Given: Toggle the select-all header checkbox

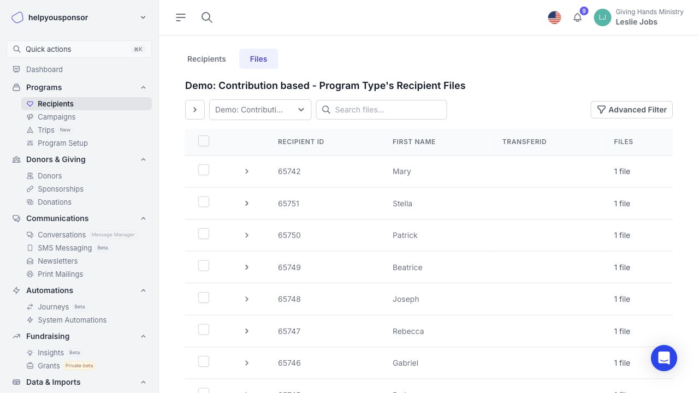Looking at the screenshot, I should pyautogui.click(x=204, y=141).
